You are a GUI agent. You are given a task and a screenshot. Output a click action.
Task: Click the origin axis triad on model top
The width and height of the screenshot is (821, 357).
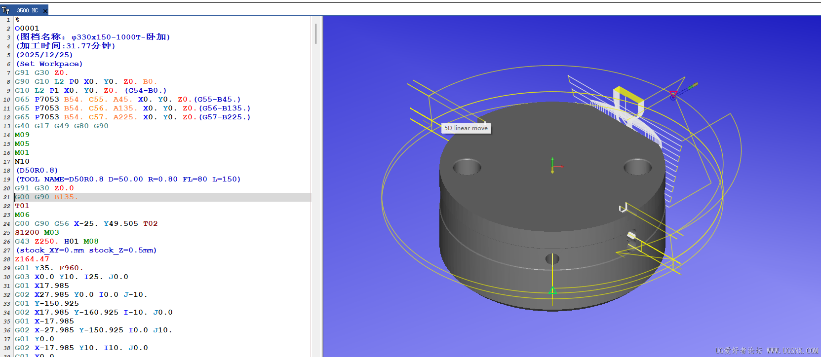(553, 166)
